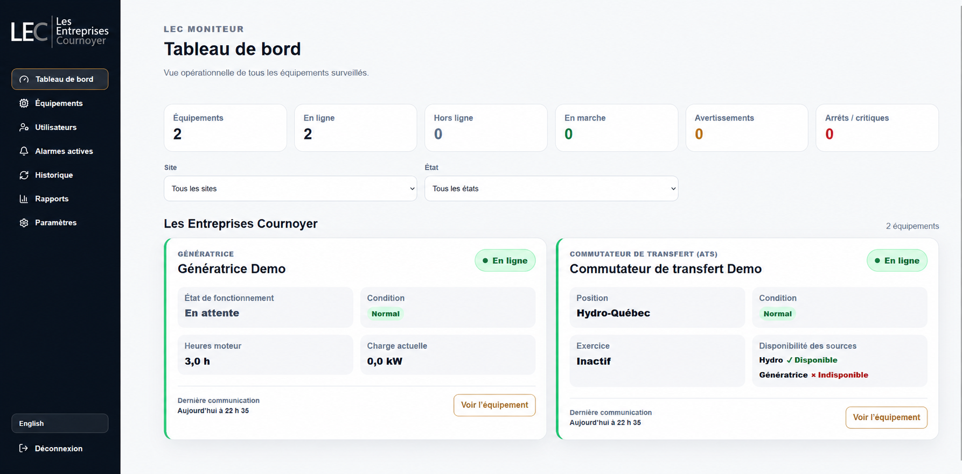The width and height of the screenshot is (962, 474).
Task: Click En ligne badge on Génératrice Demo
Action: coord(505,260)
